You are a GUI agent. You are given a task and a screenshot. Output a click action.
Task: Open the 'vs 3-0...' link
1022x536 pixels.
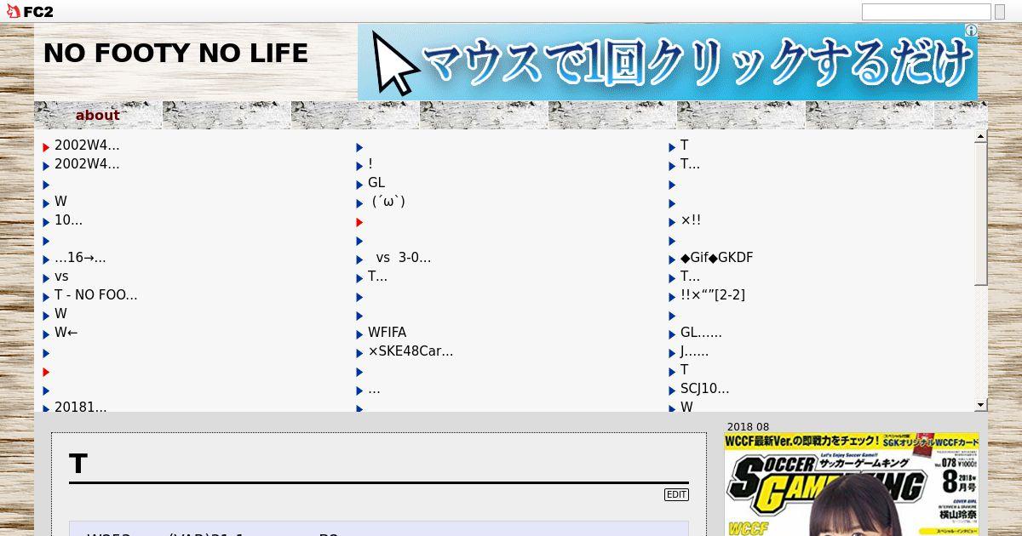(x=403, y=257)
